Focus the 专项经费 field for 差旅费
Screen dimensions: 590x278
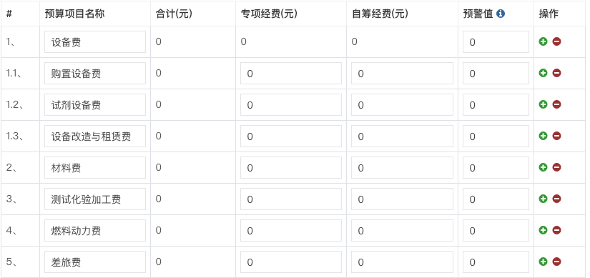[291, 262]
